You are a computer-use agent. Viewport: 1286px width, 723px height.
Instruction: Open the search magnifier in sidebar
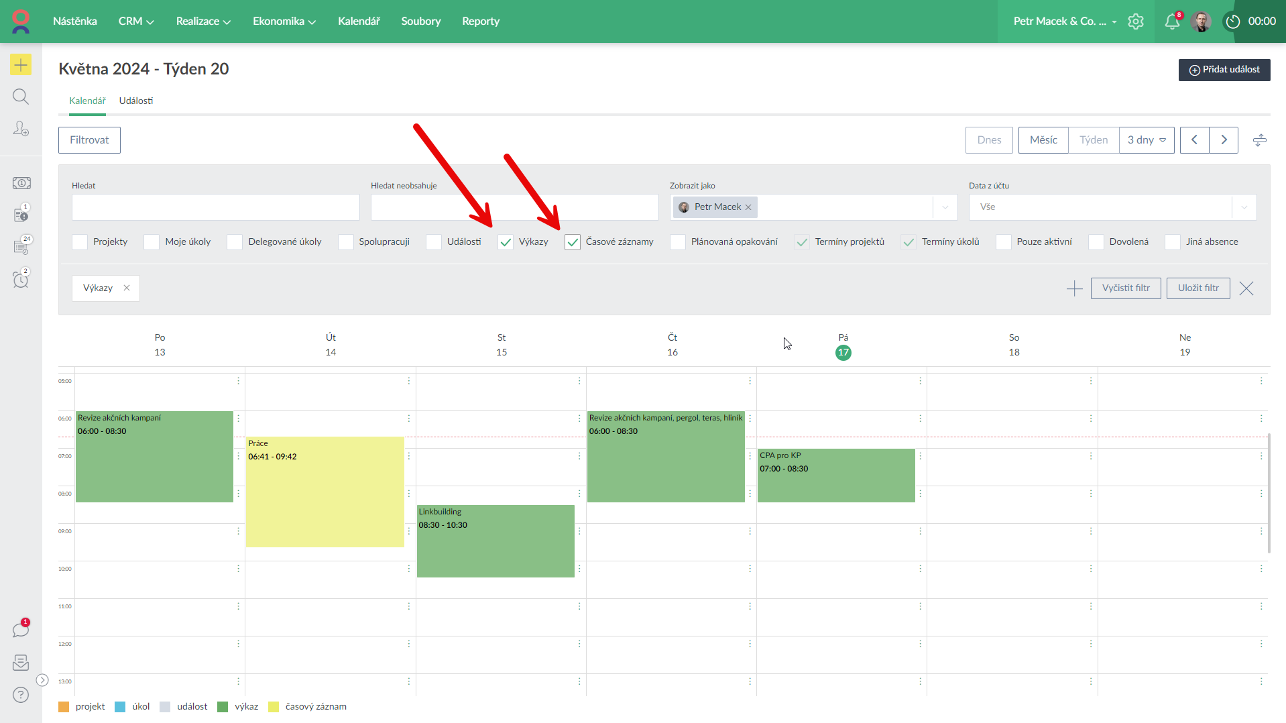[21, 97]
